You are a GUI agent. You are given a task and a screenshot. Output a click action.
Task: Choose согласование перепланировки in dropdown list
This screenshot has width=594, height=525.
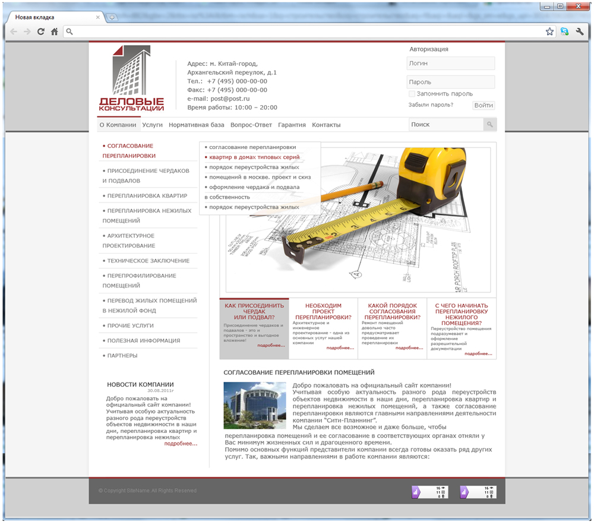[252, 147]
